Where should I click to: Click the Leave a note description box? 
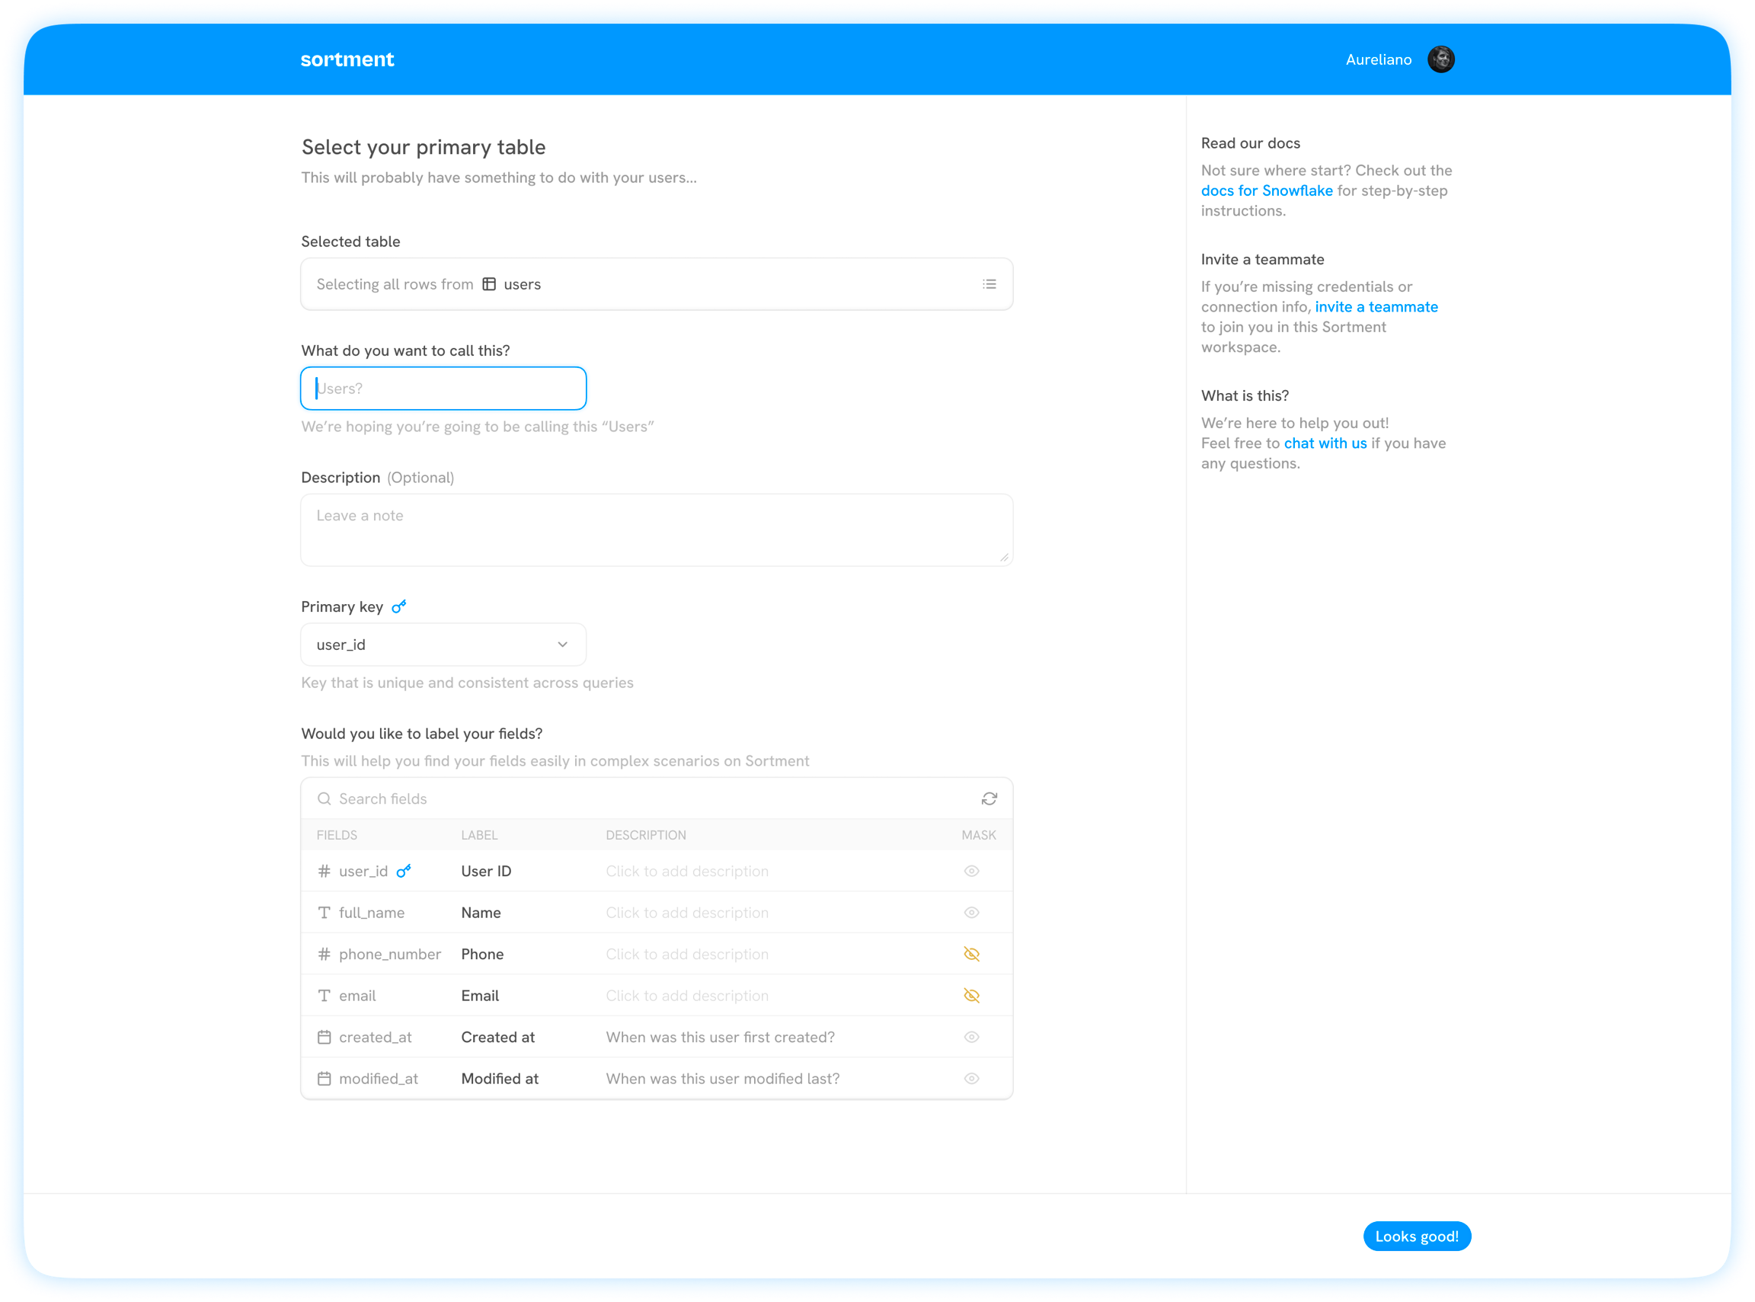point(656,529)
